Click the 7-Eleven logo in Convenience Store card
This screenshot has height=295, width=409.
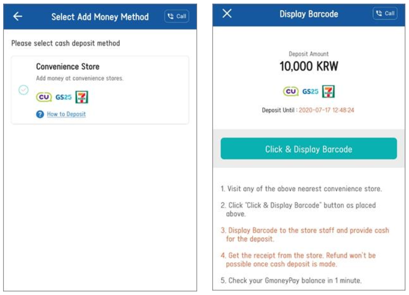(x=82, y=97)
